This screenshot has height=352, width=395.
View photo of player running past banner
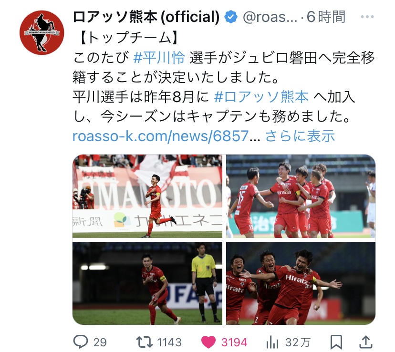[x=147, y=196]
